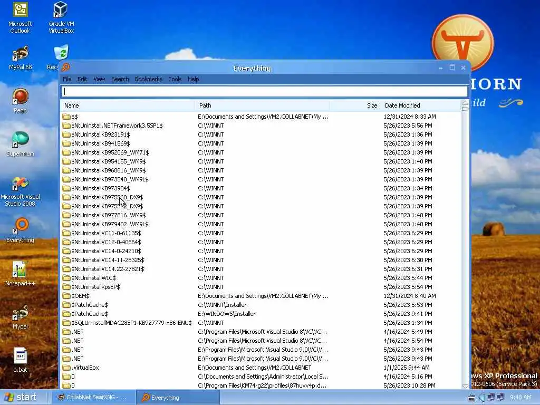Sort results by Path column header
Viewport: 540px width, 405px height.
(262, 105)
